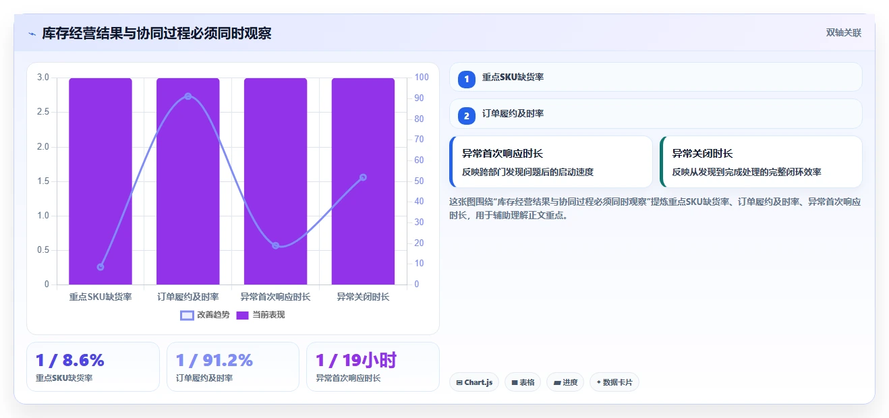
Task: Click the 1 / 91.2% stat card
Action: tap(233, 367)
